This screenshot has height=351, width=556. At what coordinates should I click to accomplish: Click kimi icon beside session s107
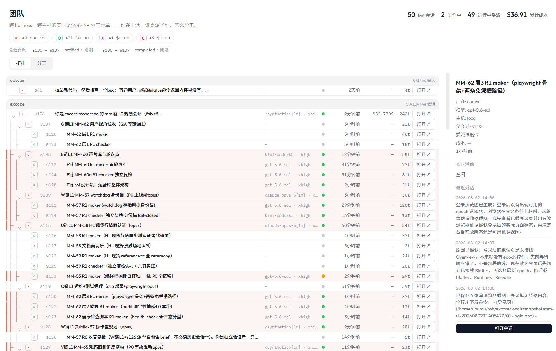pyautogui.click(x=28, y=124)
